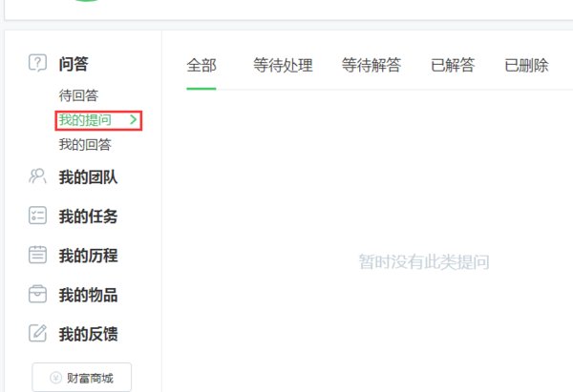Go to 我的回答 in the sidebar
This screenshot has height=392, width=573.
point(85,145)
